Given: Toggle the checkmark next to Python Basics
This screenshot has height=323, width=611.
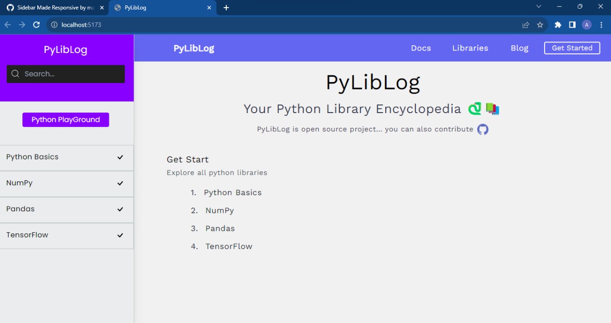Looking at the screenshot, I should tap(120, 157).
